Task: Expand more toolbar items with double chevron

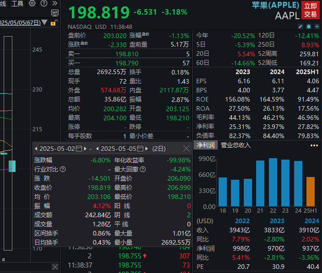Action: point(54,3)
